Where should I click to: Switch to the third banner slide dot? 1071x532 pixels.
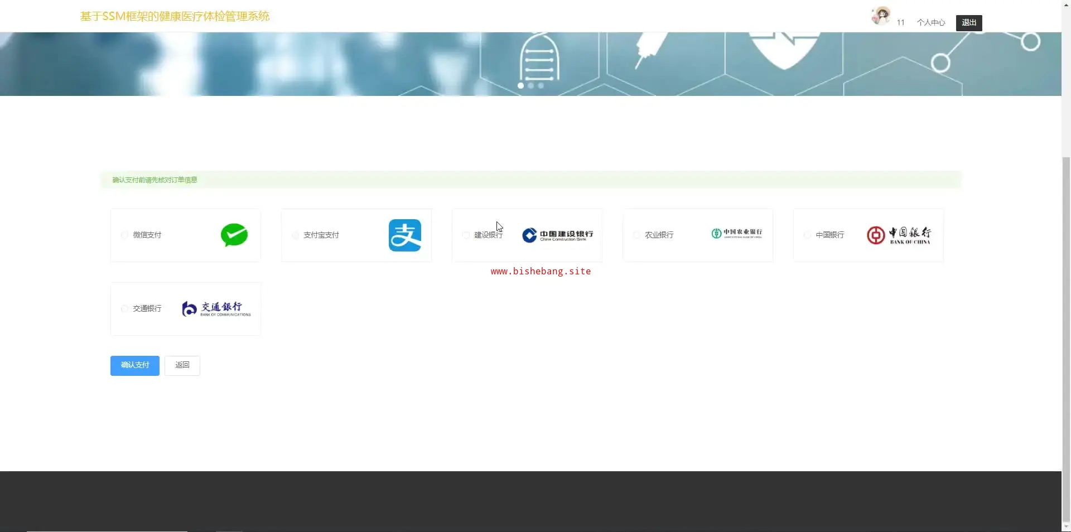(x=541, y=85)
